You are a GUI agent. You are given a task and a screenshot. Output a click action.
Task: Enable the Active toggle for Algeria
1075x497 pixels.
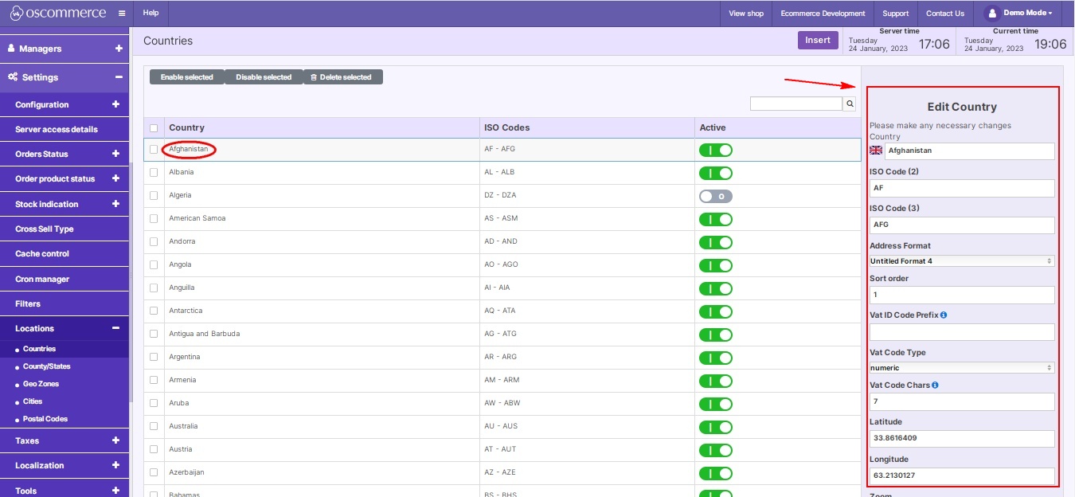tap(715, 195)
